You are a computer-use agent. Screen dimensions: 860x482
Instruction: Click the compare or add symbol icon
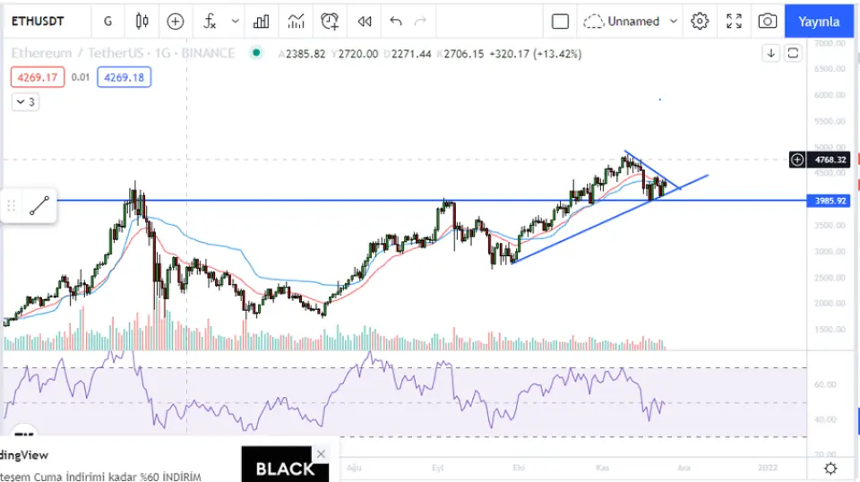coord(176,21)
